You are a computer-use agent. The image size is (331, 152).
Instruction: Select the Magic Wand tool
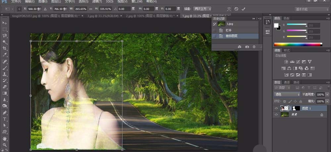click(x=5, y=42)
